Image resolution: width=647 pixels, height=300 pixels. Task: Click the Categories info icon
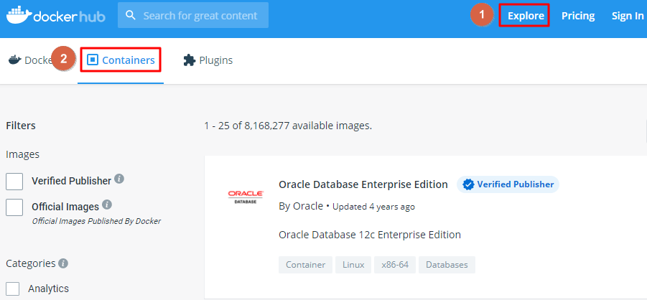pyautogui.click(x=63, y=263)
